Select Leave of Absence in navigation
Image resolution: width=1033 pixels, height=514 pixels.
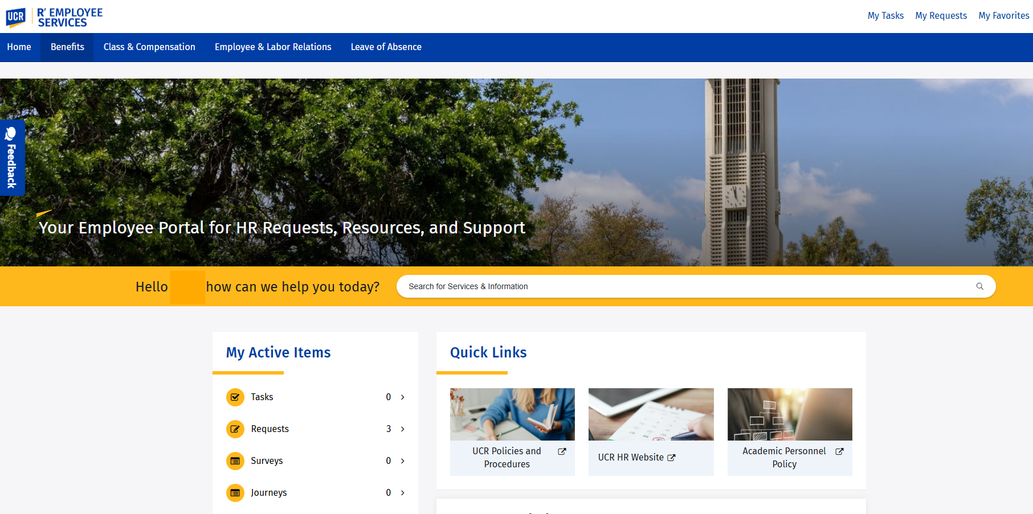coord(386,47)
